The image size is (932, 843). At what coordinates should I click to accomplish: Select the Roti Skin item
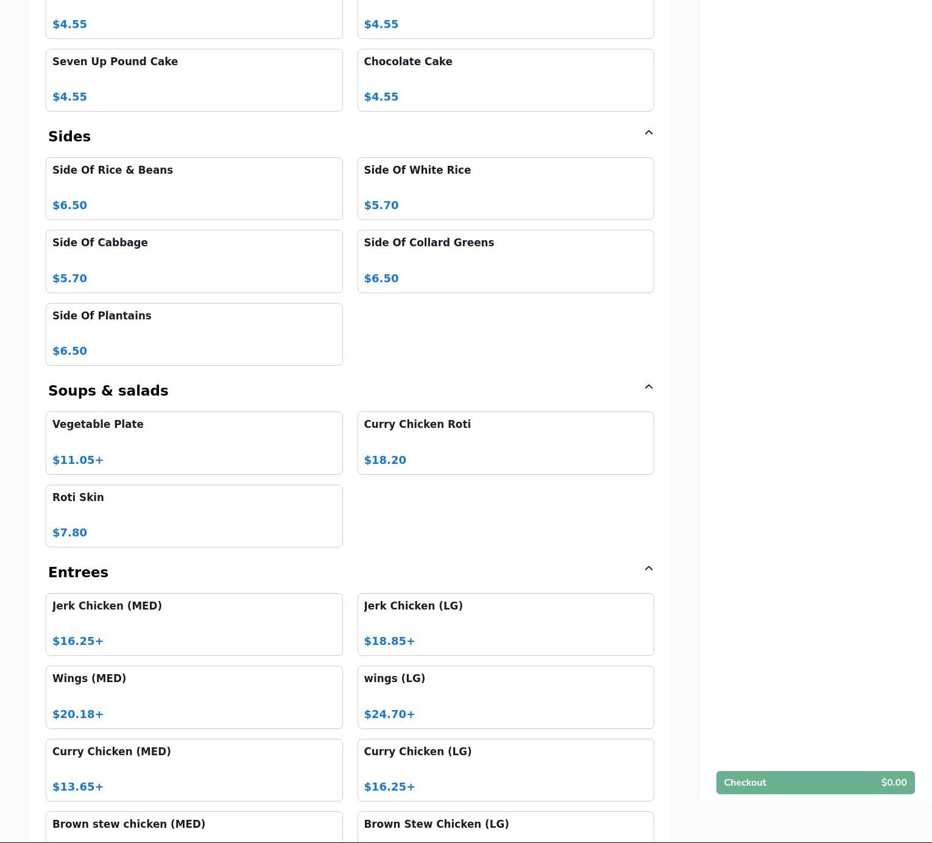[194, 516]
